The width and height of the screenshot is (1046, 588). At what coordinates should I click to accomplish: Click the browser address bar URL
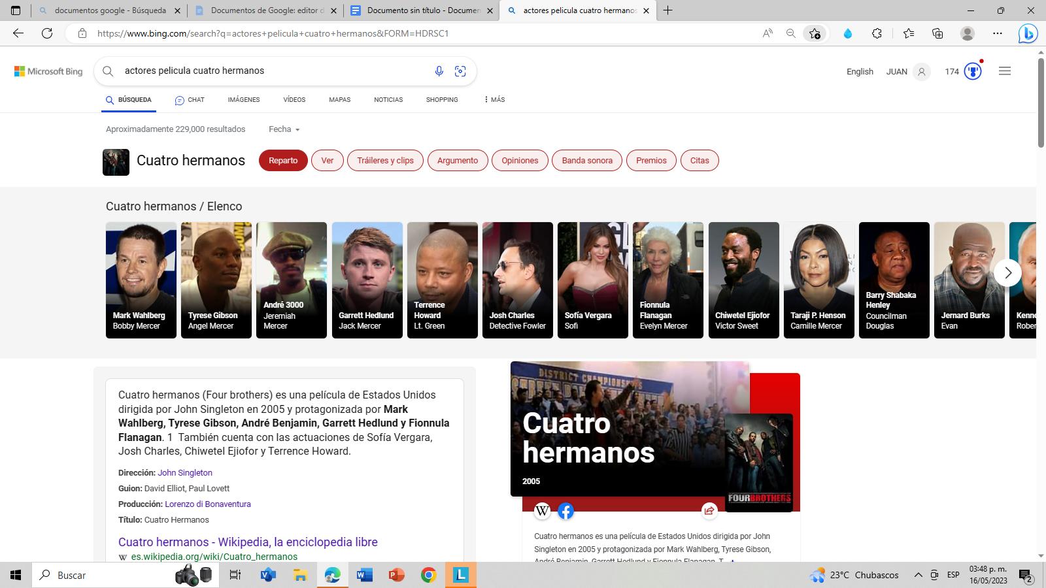(273, 33)
